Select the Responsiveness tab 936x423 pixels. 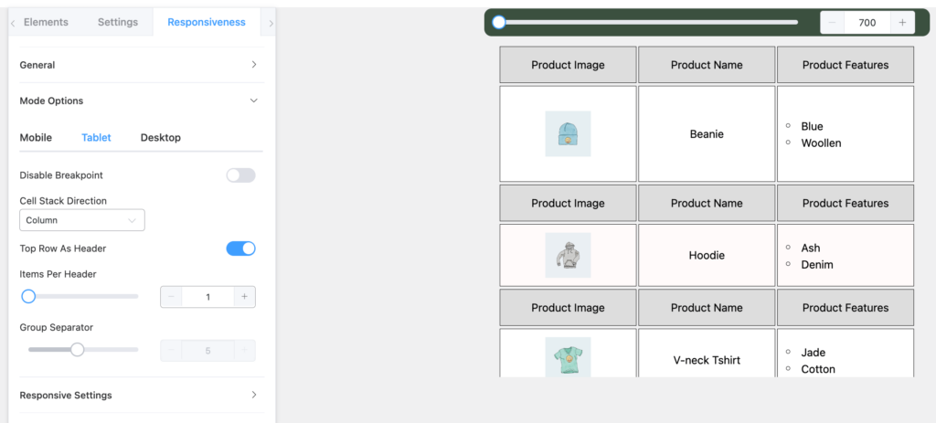207,22
